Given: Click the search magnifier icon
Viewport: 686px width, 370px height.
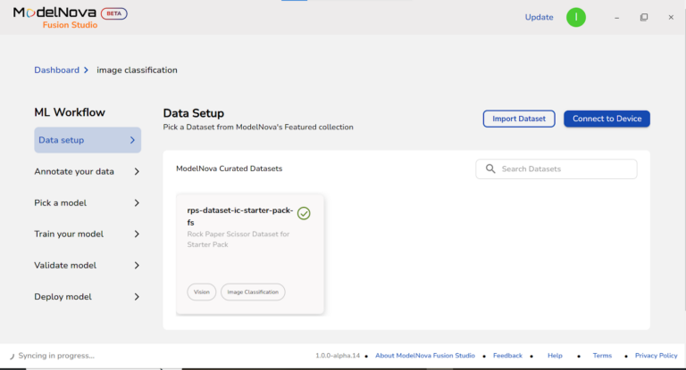Looking at the screenshot, I should click(x=490, y=169).
